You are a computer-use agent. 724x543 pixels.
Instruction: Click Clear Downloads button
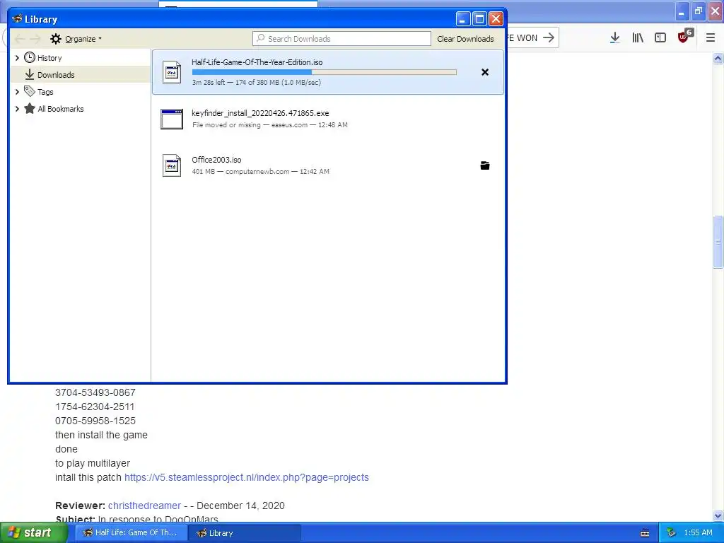[465, 39]
